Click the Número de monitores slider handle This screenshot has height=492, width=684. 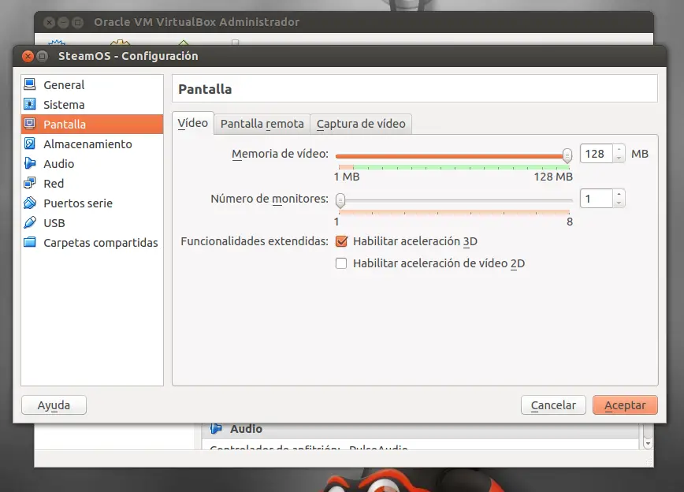point(340,200)
